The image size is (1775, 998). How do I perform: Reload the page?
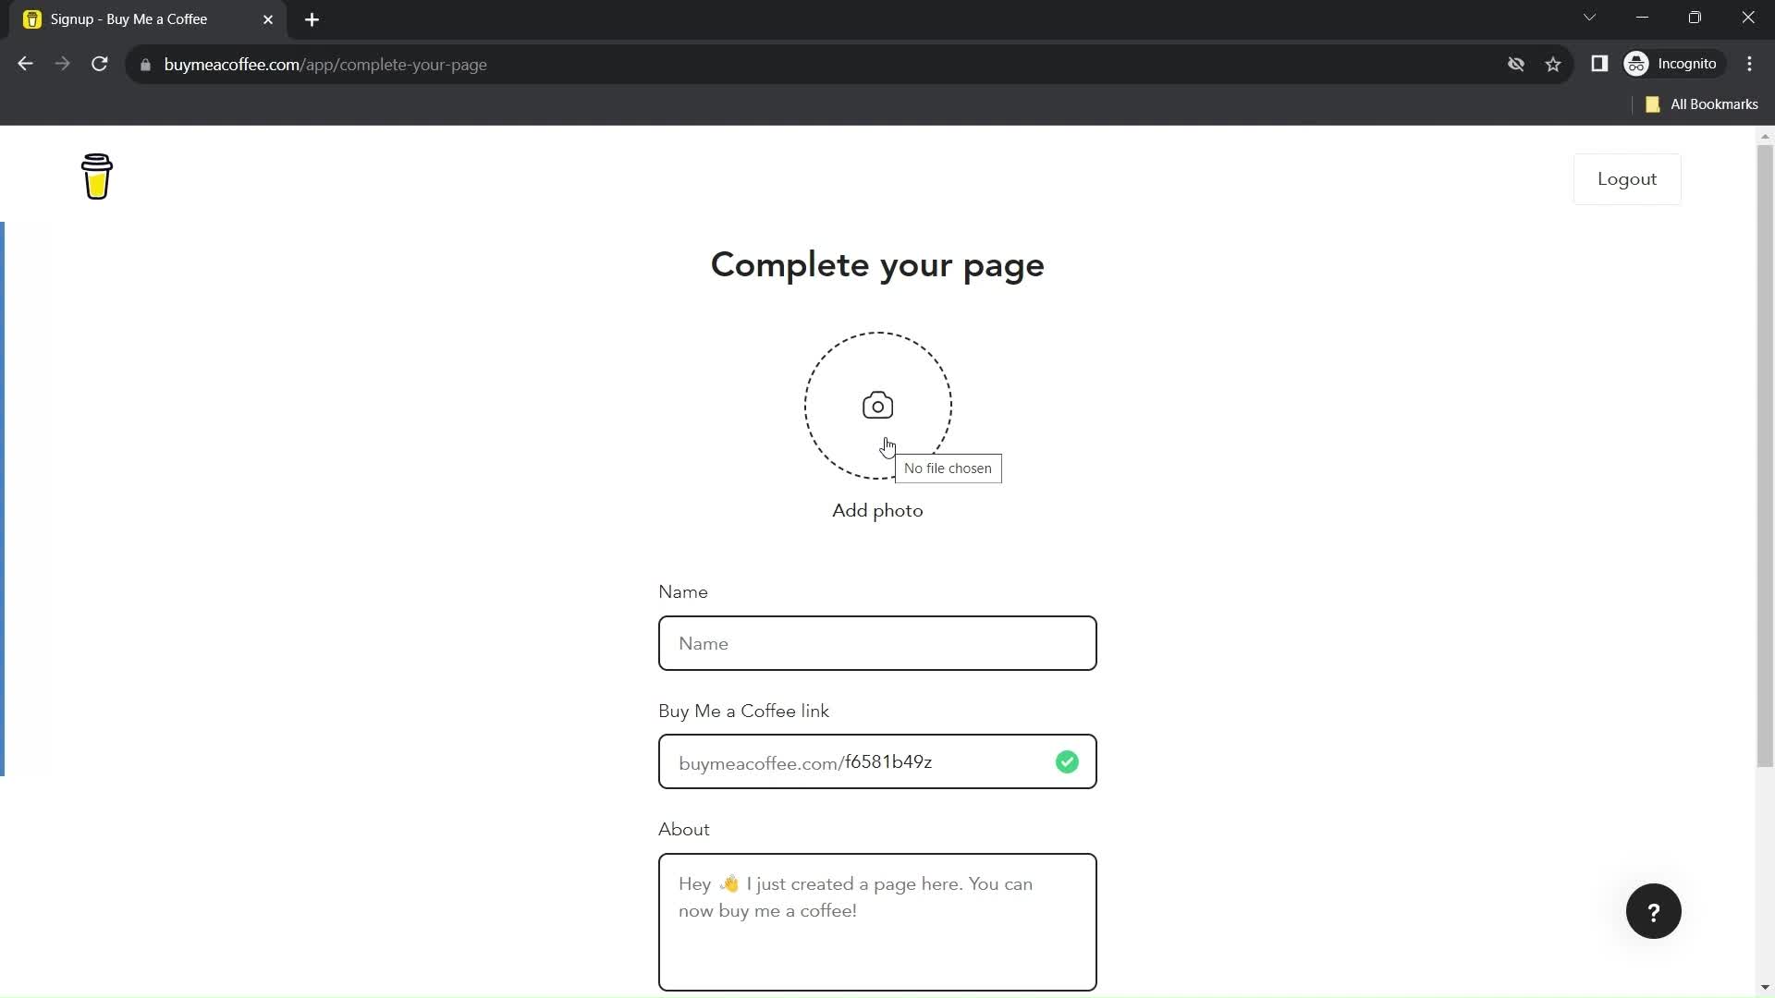click(x=100, y=64)
